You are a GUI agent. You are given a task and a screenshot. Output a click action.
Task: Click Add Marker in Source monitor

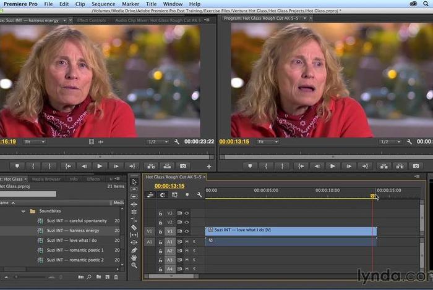pyautogui.click(x=17, y=166)
